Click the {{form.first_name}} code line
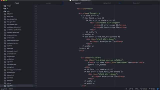This screenshot has width=160, height=90. pyautogui.click(x=97, y=65)
